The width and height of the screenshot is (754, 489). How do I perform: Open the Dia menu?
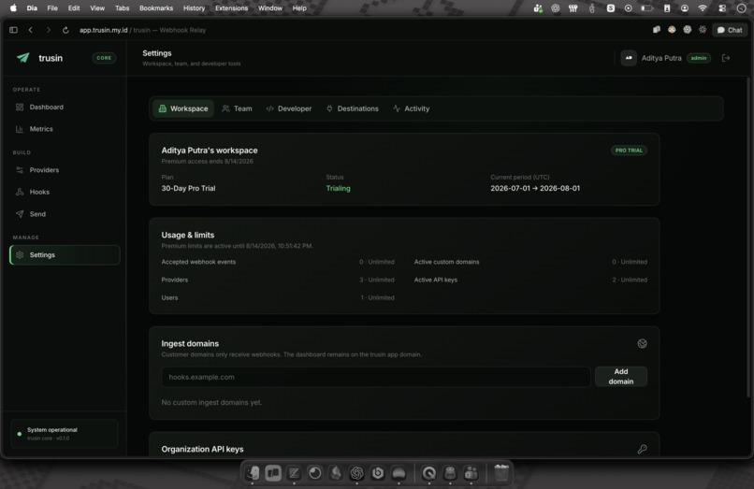click(x=32, y=8)
